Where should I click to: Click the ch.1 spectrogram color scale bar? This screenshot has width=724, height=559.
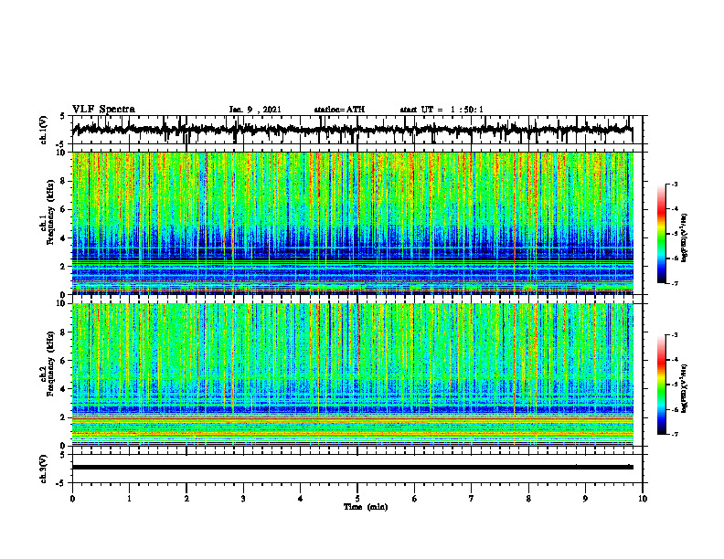point(661,234)
